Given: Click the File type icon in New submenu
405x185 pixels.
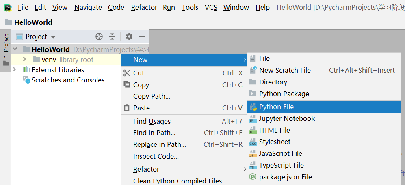Looking at the screenshot, I should [x=253, y=58].
